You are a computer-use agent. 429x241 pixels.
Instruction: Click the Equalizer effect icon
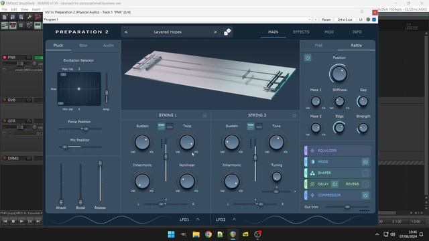coord(312,151)
